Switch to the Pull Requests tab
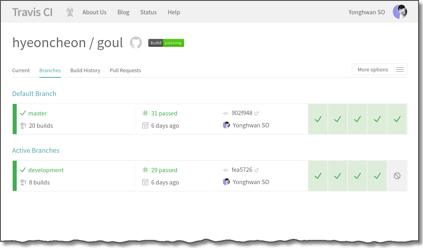 (125, 71)
